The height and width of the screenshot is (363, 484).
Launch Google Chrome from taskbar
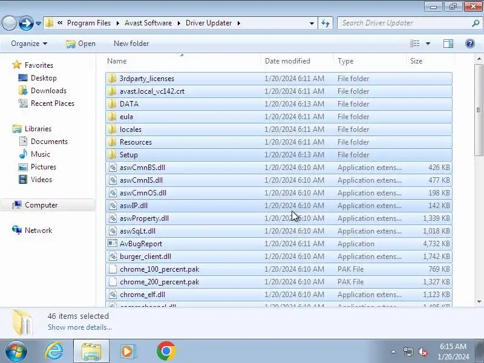click(x=166, y=352)
